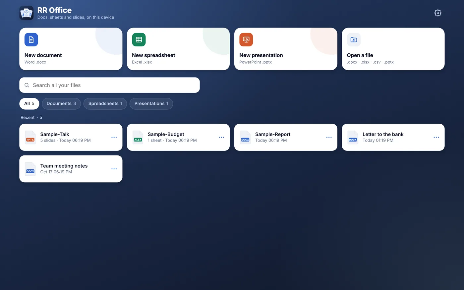Open the Sample-Budget file name
464x290 pixels.
point(166,134)
